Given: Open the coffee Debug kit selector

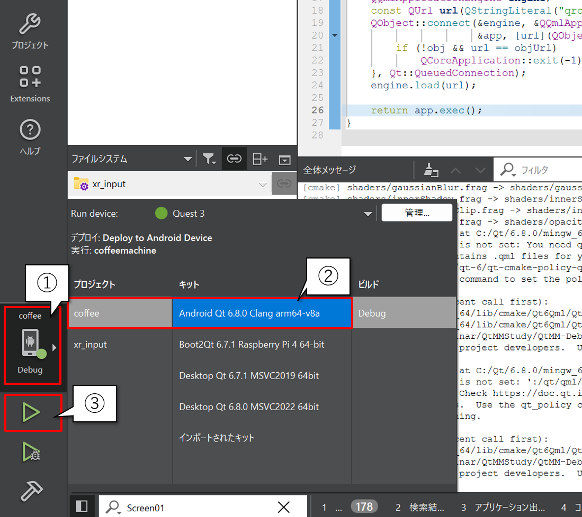Looking at the screenshot, I should tap(31, 344).
